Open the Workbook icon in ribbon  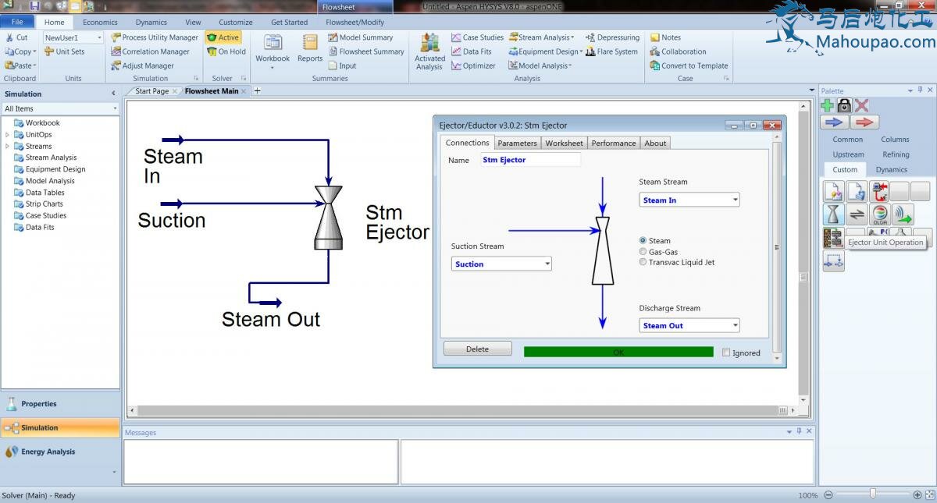click(x=272, y=45)
